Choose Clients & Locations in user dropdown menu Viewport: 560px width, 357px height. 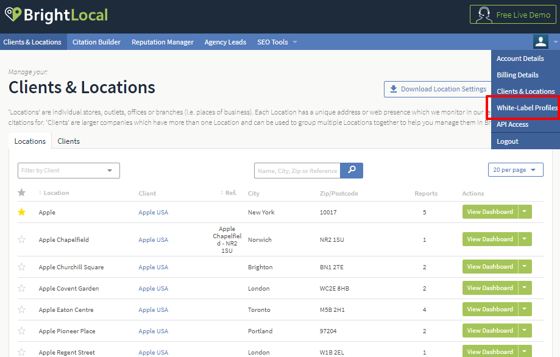point(525,91)
